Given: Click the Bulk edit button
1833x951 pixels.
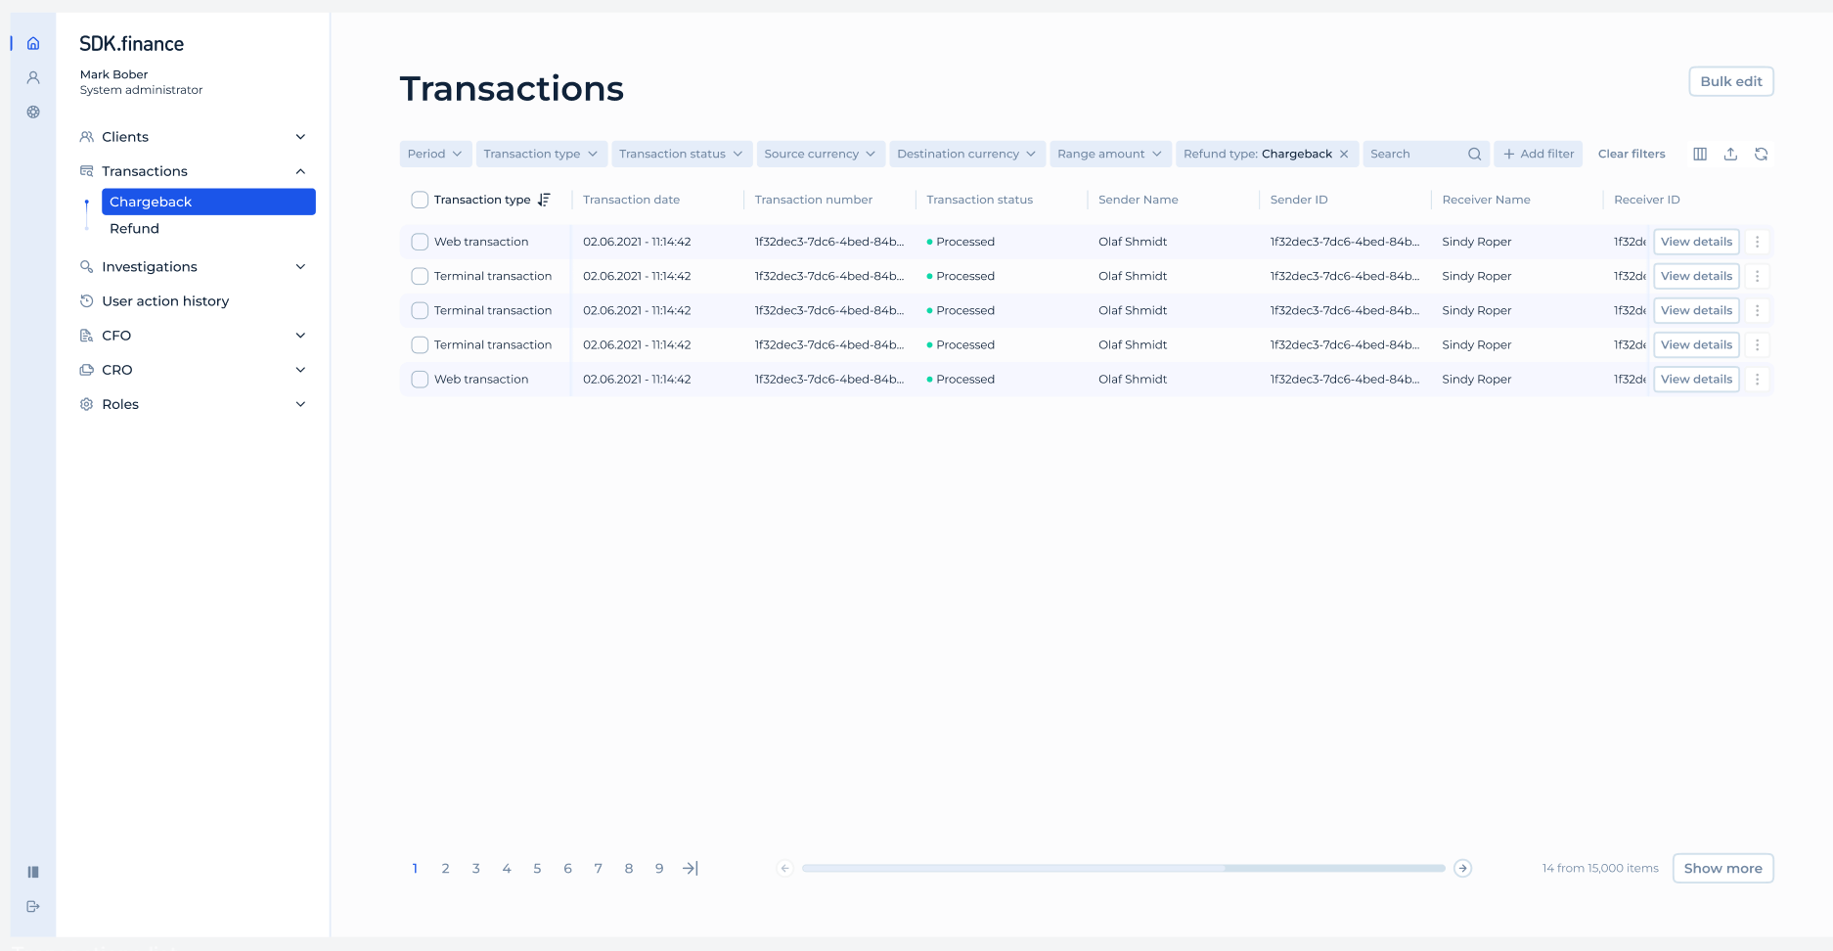Looking at the screenshot, I should tap(1730, 81).
